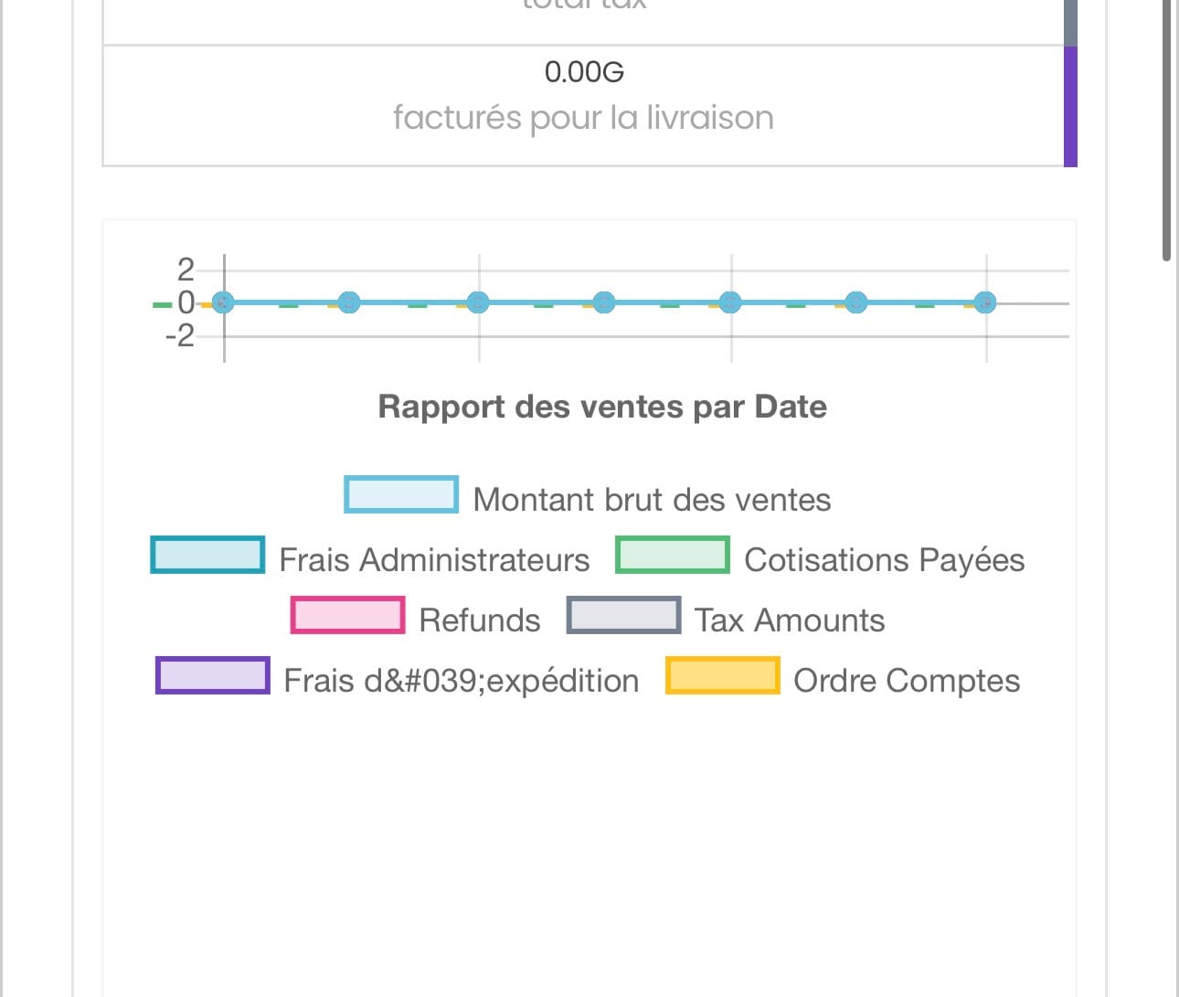
Task: Click the 0.00G shipping amount value
Action: [x=584, y=71]
